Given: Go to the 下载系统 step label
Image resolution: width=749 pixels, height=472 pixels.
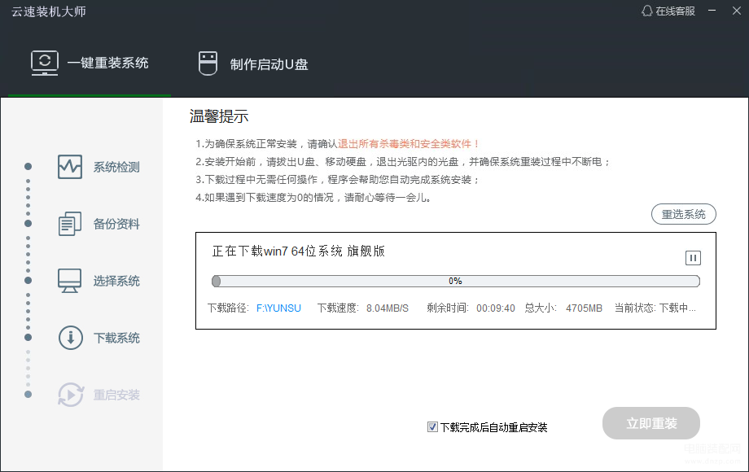Looking at the screenshot, I should (116, 338).
